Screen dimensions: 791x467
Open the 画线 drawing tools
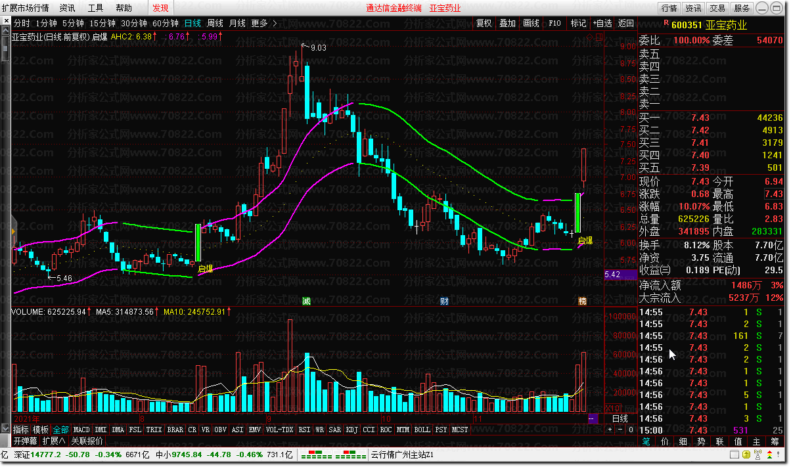(531, 24)
